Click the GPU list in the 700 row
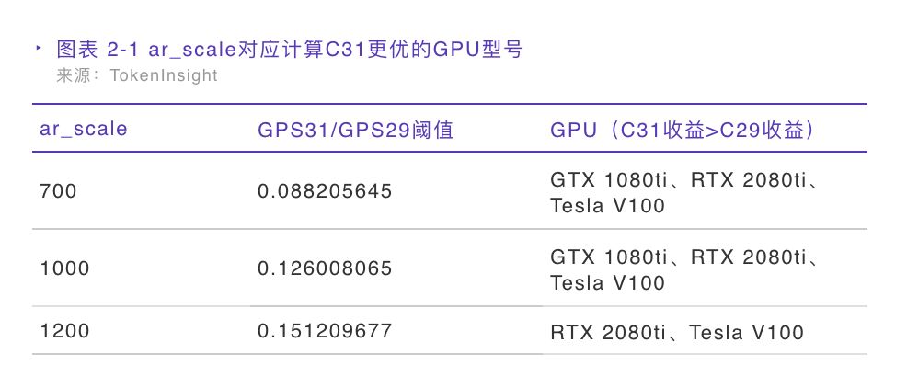This screenshot has width=907, height=388. coord(685,192)
